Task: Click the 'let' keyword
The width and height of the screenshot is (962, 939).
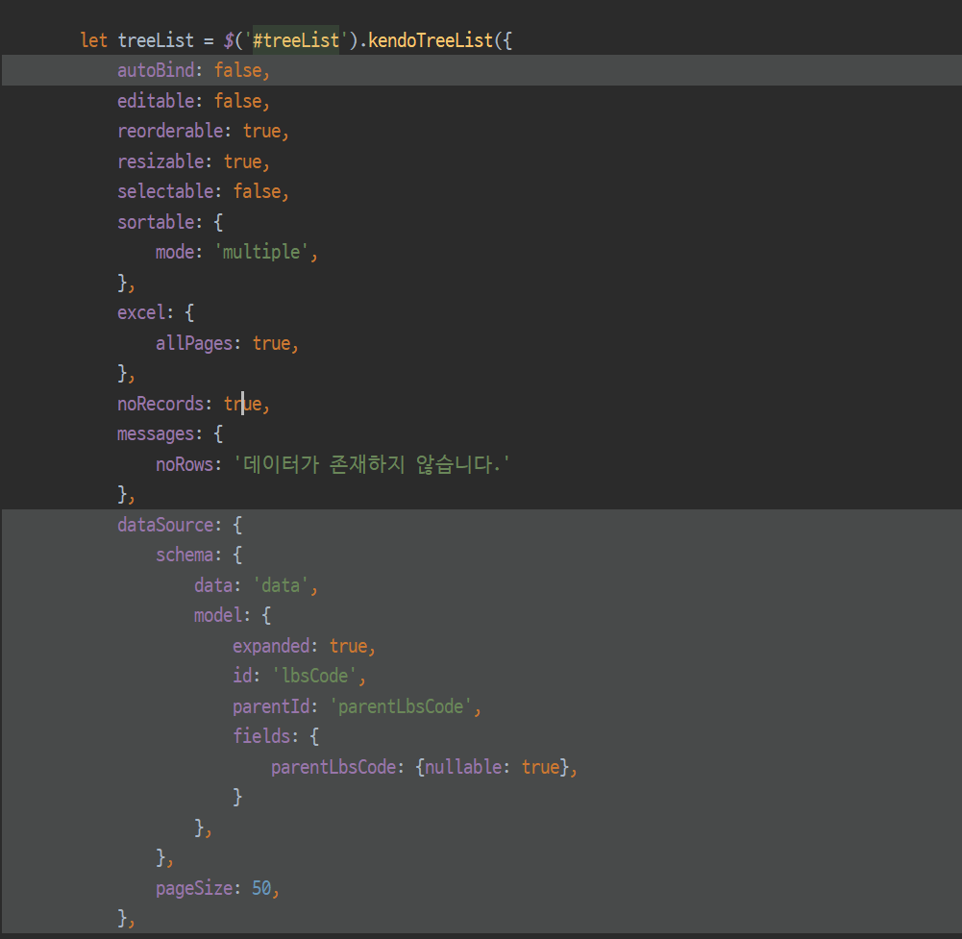Action: pos(94,40)
